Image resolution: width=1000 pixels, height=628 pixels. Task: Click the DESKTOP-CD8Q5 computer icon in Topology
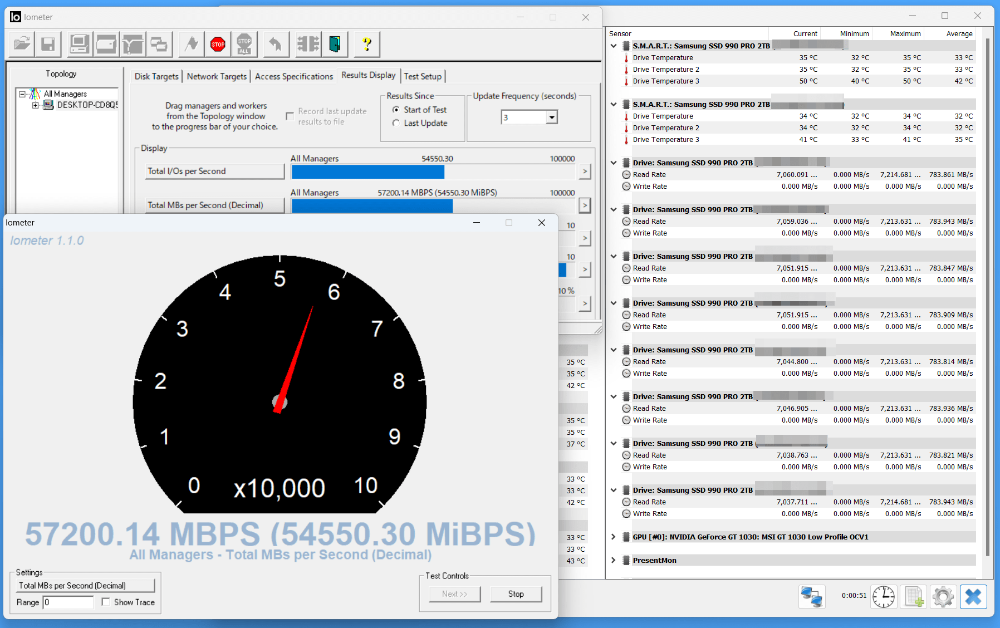[x=48, y=105]
